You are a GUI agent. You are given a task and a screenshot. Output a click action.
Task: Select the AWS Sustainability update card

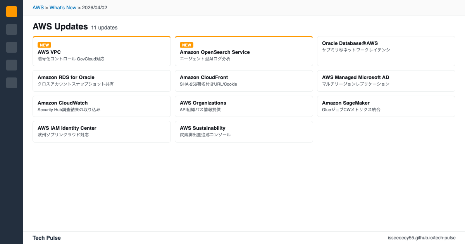(244, 131)
